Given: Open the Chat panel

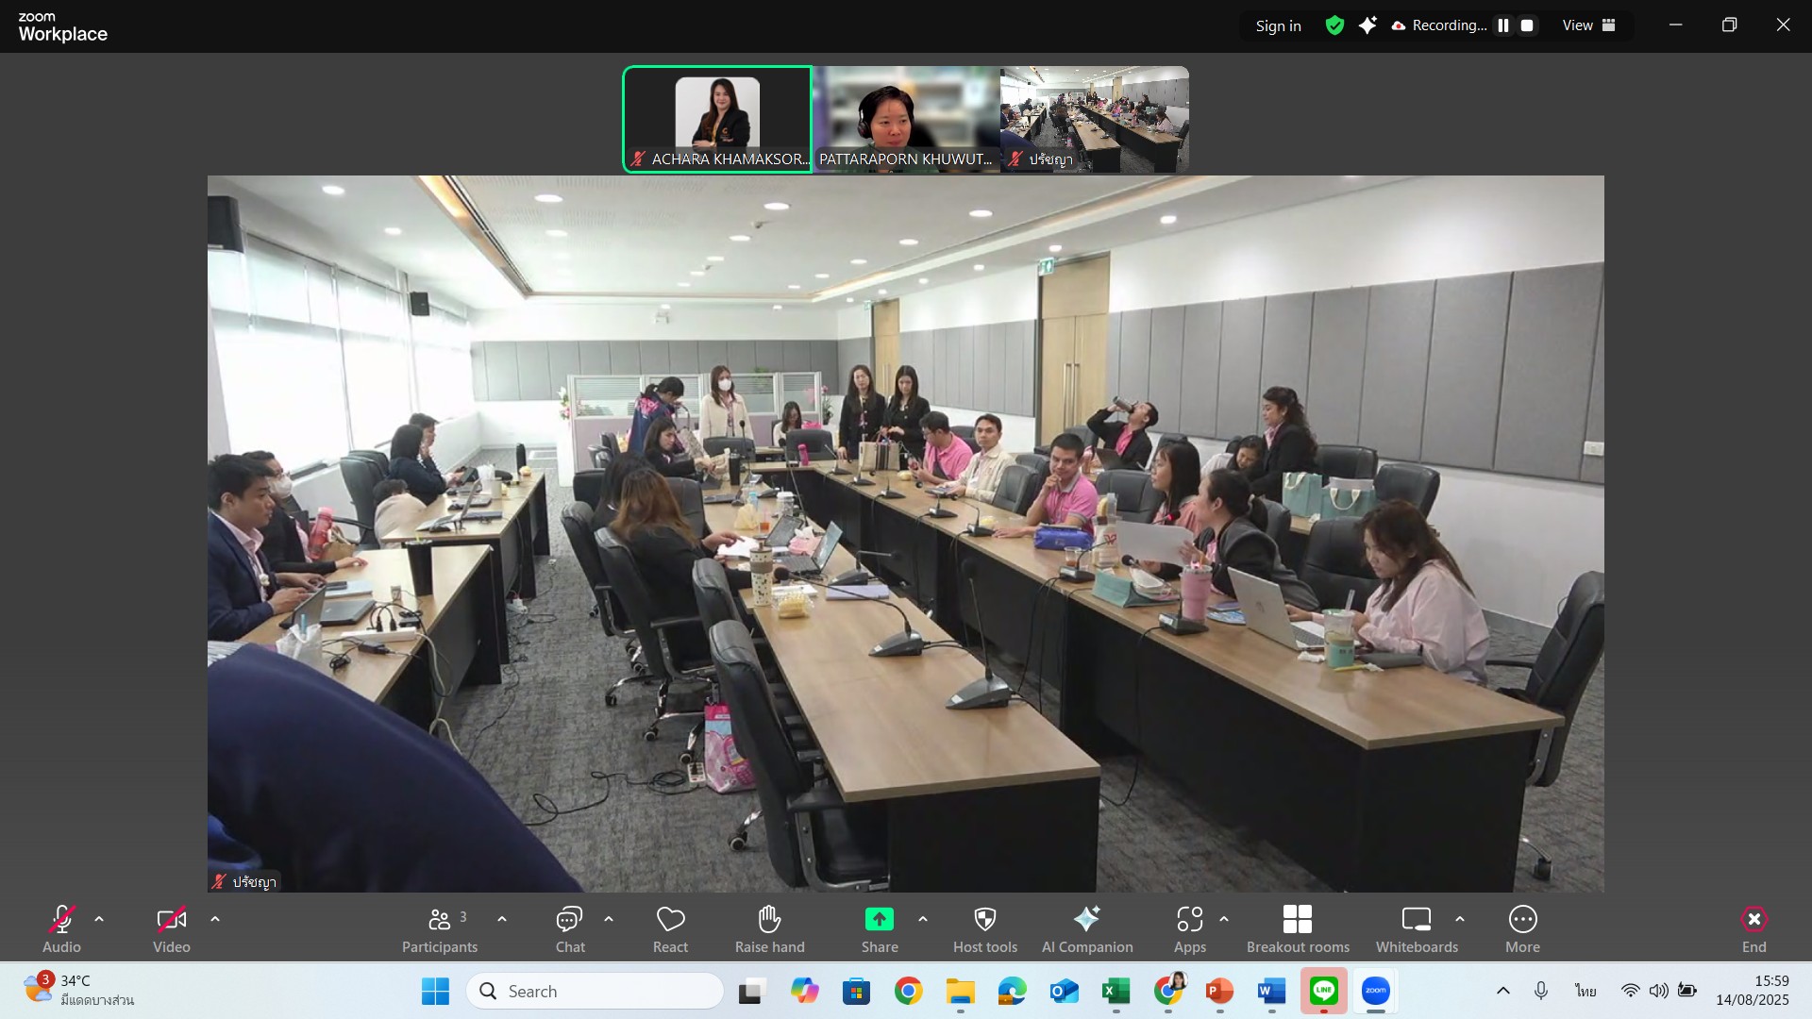Looking at the screenshot, I should coord(569,920).
